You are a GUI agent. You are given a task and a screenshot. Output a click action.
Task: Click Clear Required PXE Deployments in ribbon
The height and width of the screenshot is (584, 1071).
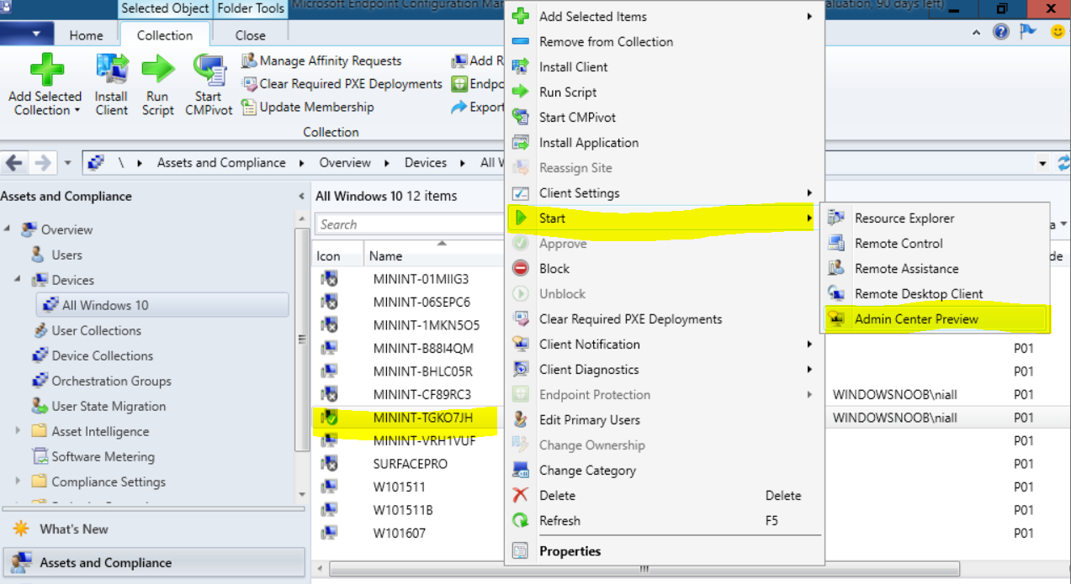342,83
